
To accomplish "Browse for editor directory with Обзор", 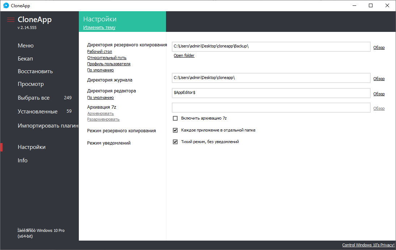I will (379, 94).
